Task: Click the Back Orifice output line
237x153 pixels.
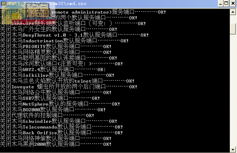Action: pos(61,133)
